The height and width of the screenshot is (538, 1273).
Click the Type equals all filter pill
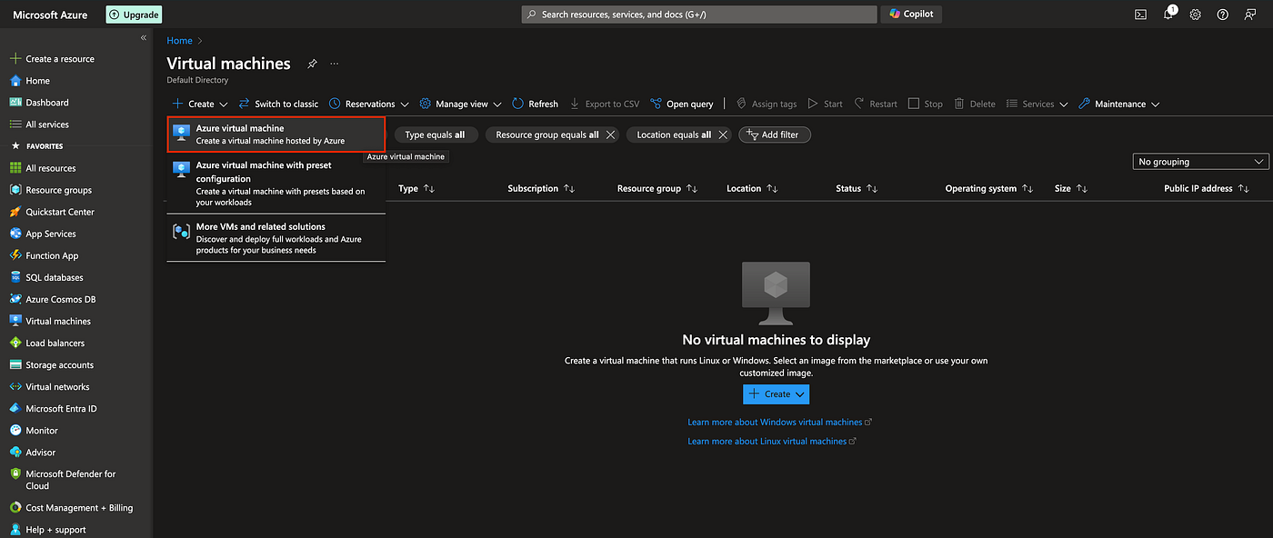tap(435, 134)
